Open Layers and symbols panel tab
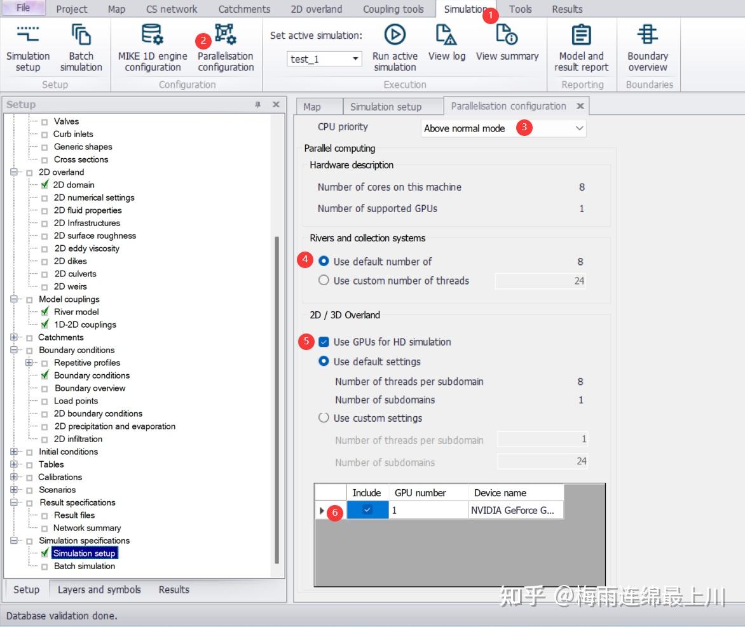The height and width of the screenshot is (627, 745). [99, 590]
